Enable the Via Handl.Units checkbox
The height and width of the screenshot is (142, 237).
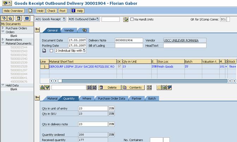pyautogui.click(x=132, y=19)
